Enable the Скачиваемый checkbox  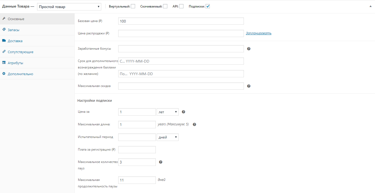[165, 6]
